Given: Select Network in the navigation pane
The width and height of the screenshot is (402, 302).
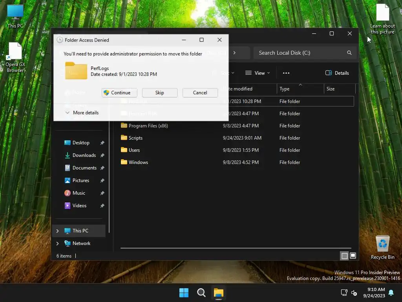Looking at the screenshot, I should coord(79,243).
